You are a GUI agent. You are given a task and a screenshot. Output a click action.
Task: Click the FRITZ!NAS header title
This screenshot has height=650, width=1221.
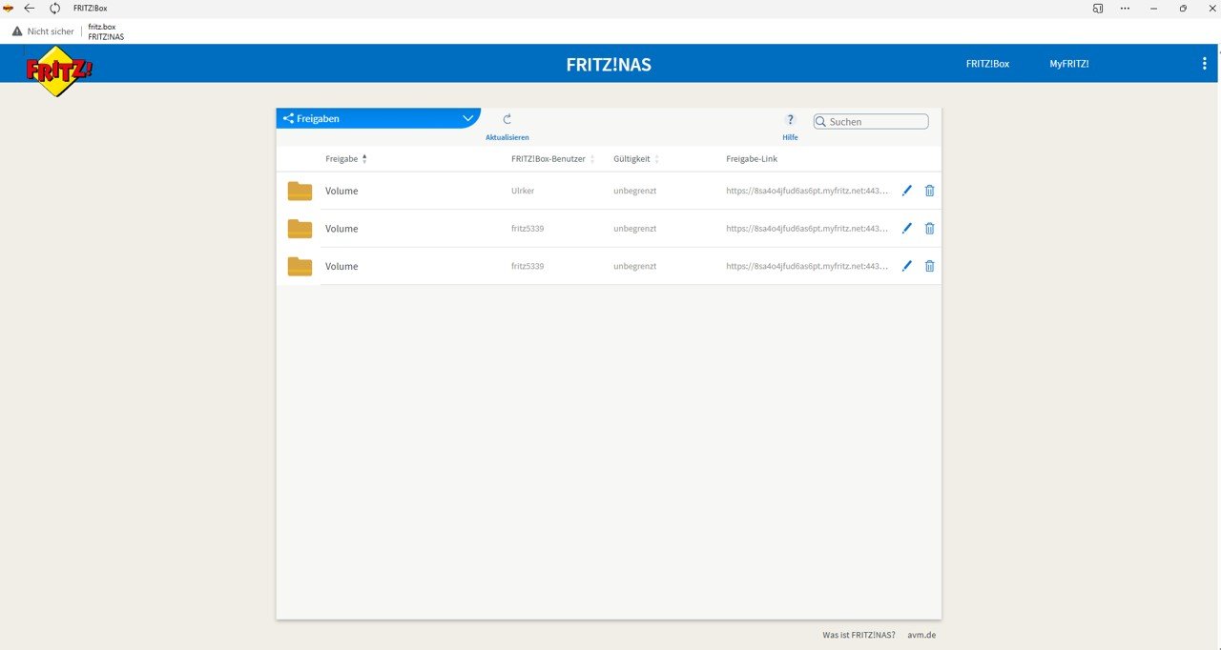click(x=609, y=65)
